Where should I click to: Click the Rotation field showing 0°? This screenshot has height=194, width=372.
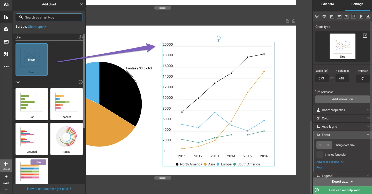363,78
